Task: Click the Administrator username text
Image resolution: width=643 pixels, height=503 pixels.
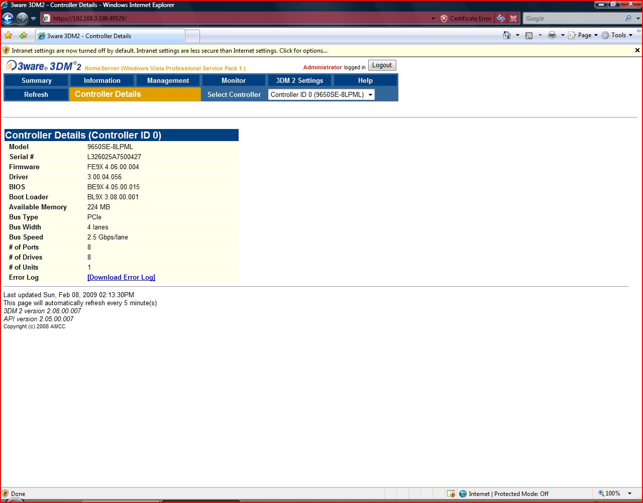Action: [x=323, y=67]
